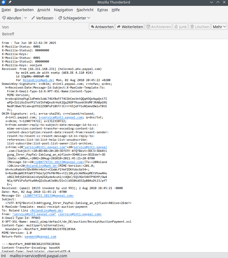Image resolution: width=228 pixels, height=258 pixels.
Task: Click the 'X-Mozilla-Keys: nonjunk' line
Action: (x=22, y=65)
